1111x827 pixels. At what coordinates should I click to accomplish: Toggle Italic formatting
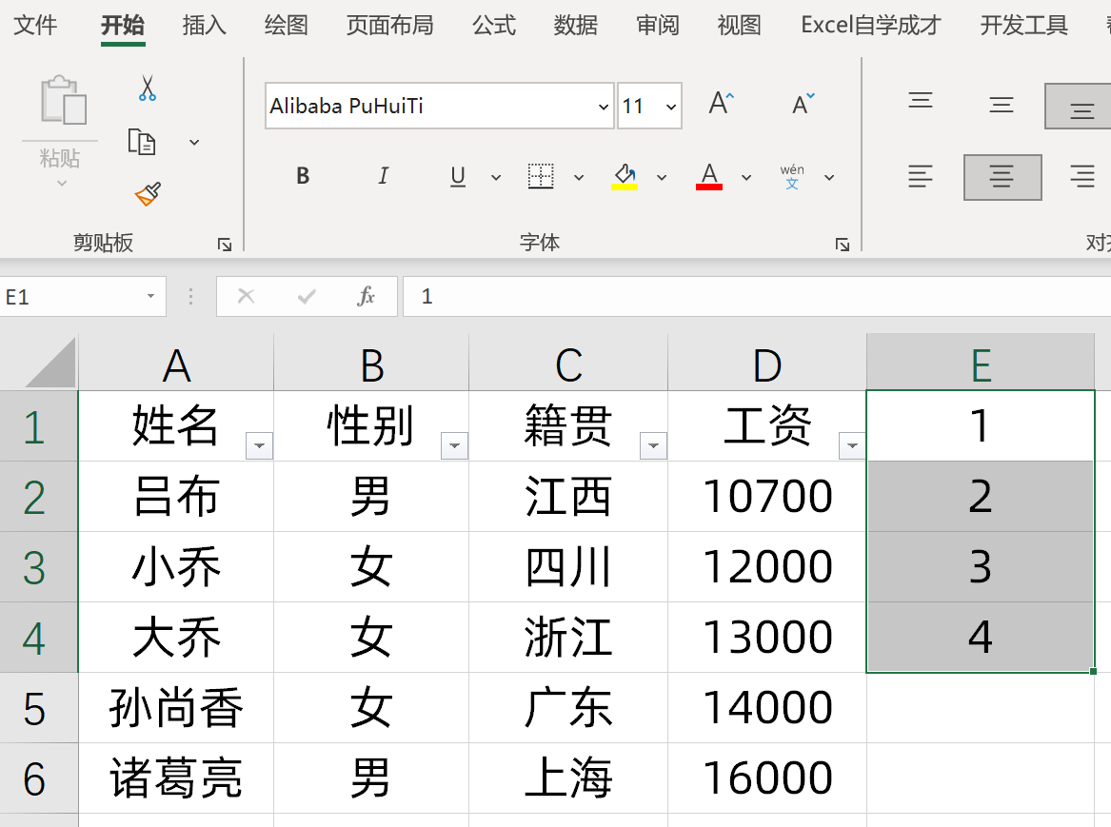click(384, 176)
